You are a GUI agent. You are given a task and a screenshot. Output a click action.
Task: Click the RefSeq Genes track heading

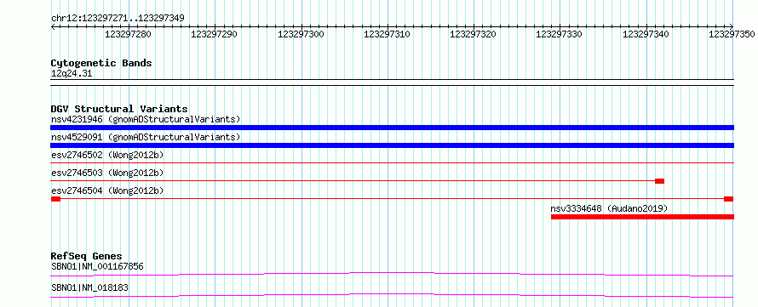[86, 256]
